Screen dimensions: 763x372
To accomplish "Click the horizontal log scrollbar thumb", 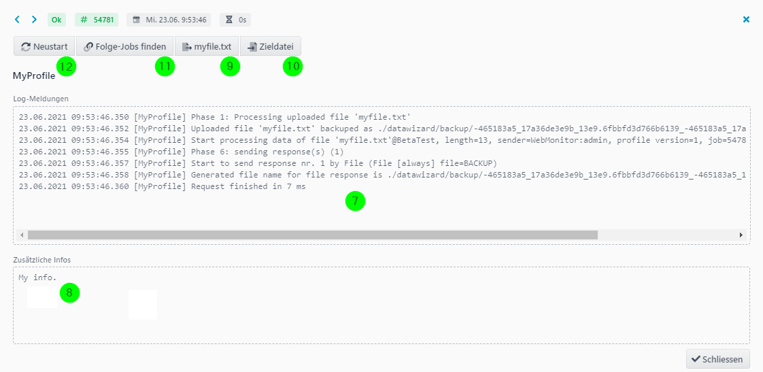I will click(x=312, y=235).
